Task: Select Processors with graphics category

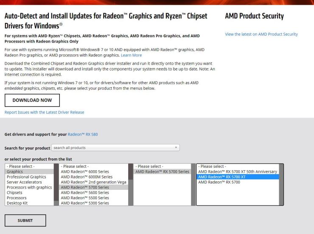Action: pos(29,187)
